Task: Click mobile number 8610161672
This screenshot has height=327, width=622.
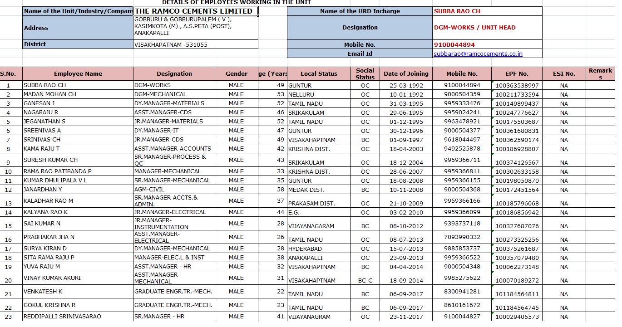Action: coord(462,305)
